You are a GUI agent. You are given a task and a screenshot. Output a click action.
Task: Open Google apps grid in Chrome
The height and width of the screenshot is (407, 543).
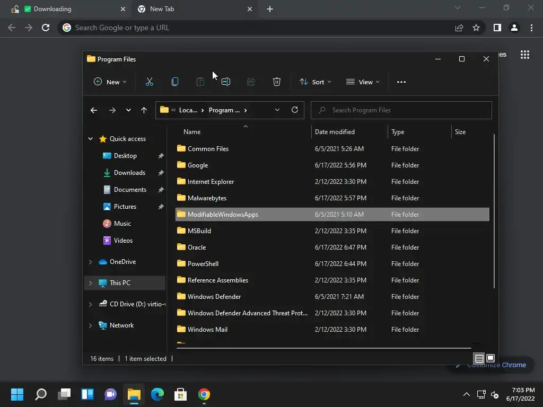click(x=524, y=55)
